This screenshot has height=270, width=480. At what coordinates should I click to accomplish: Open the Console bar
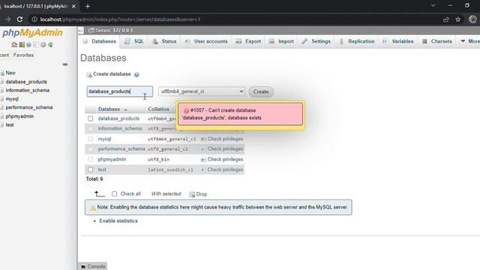pos(93,266)
